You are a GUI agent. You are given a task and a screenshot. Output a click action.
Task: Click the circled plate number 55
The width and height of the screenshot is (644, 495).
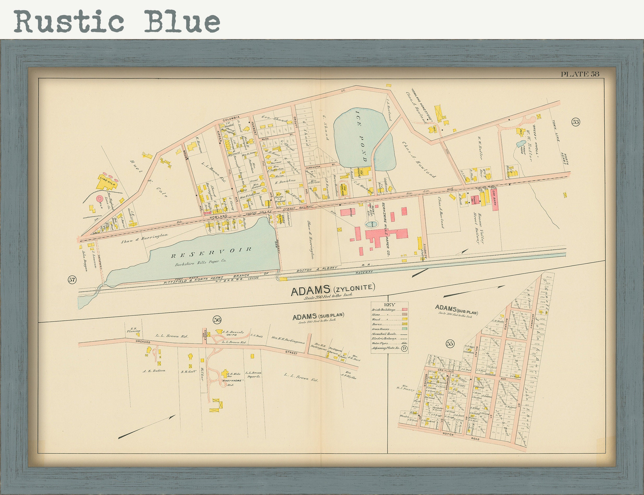[x=450, y=343]
